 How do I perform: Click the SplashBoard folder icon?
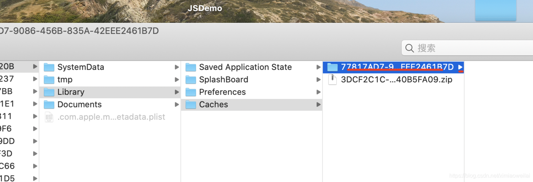[191, 80]
